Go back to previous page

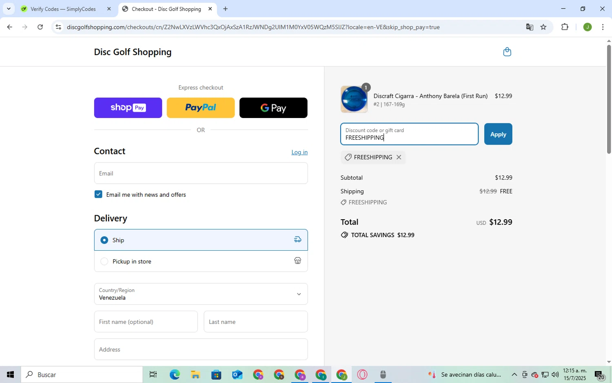coord(9,27)
